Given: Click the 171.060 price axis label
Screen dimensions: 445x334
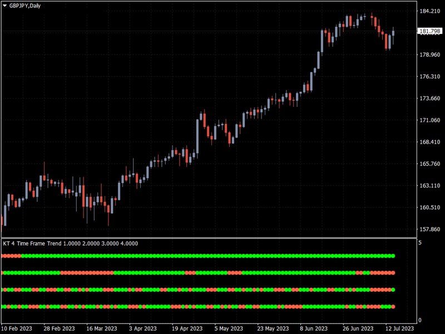Looking at the screenshot, I should (429, 120).
